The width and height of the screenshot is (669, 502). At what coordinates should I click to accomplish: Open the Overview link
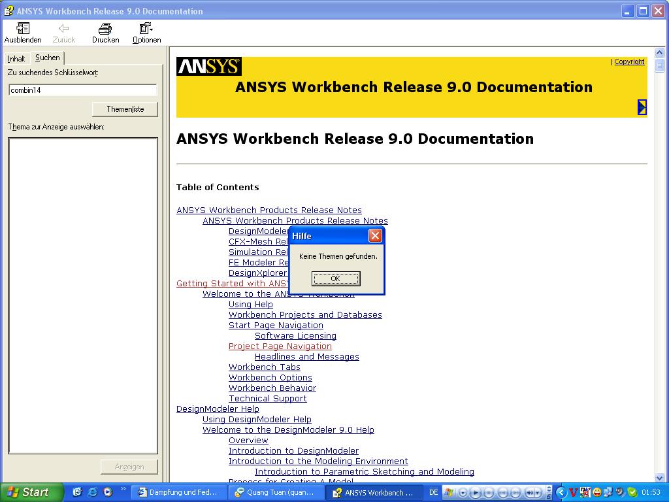249,440
